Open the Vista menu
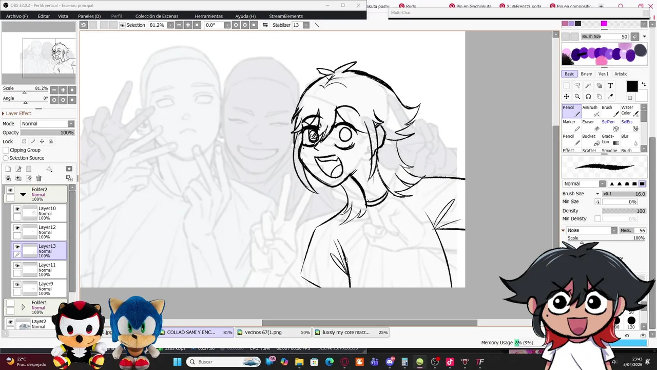Viewport: 657px width, 370px height. click(x=63, y=16)
